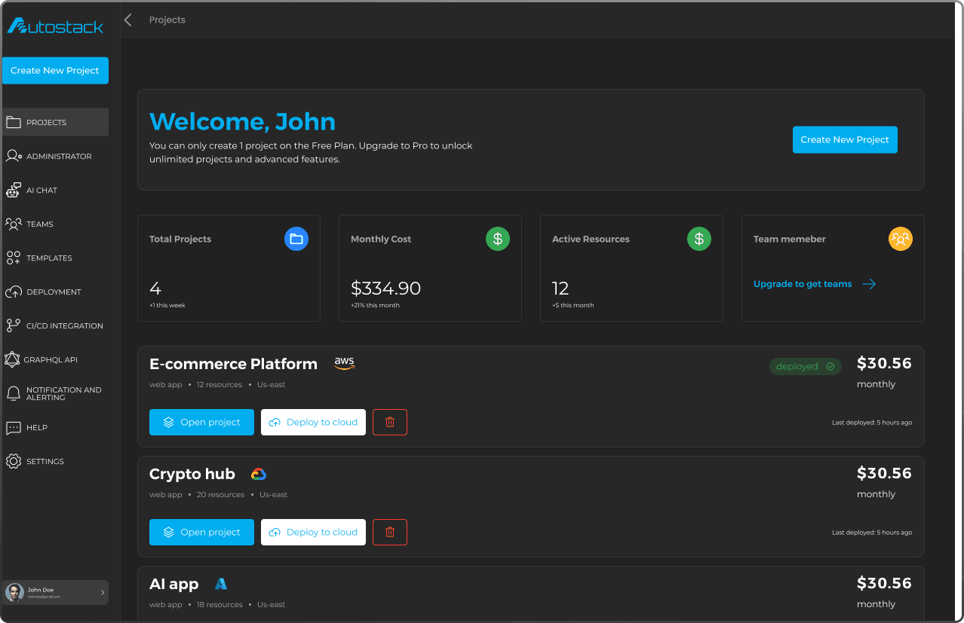Delete the E-commerce Platform project
Image resolution: width=964 pixels, height=623 pixels.
(390, 422)
